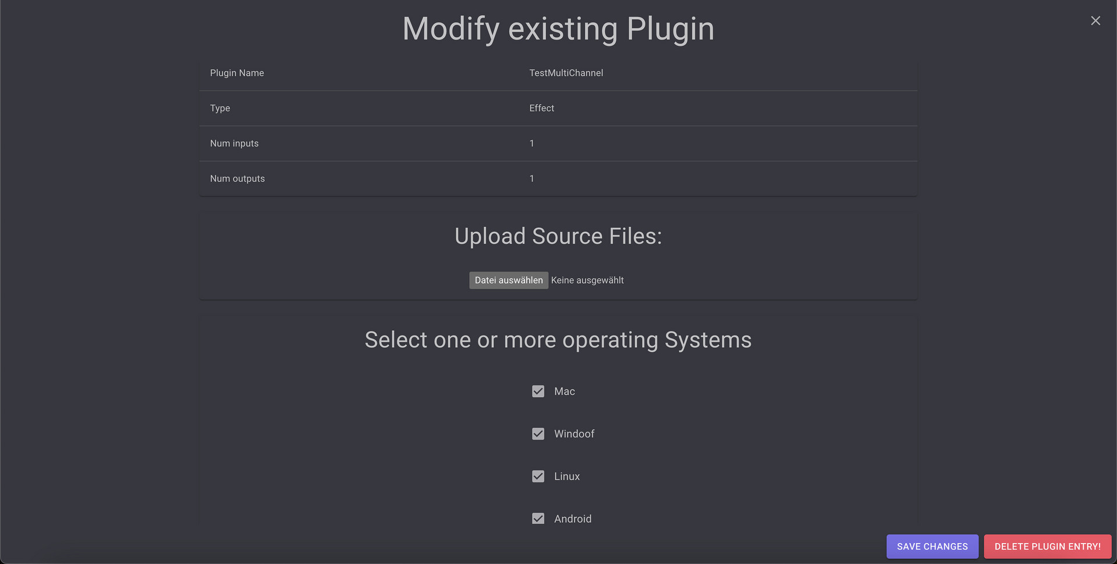1117x564 pixels.
Task: Click the 'Modify existing Plugin' title
Action: [558, 28]
